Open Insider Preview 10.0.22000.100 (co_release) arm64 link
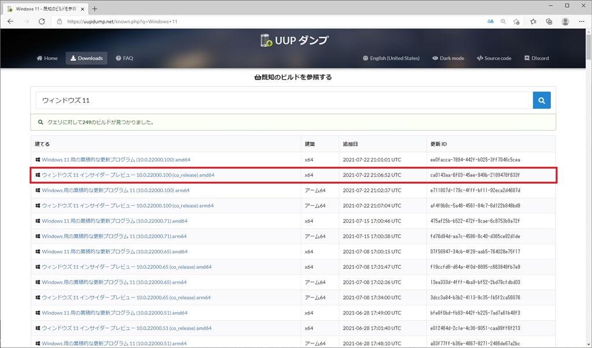The width and height of the screenshot is (592, 348). click(x=128, y=206)
